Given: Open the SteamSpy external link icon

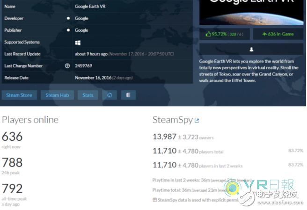Looking at the screenshot, I should point(197,121).
